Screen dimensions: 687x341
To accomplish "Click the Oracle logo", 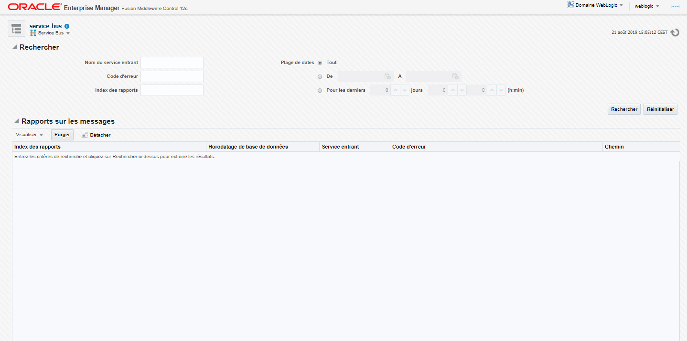I will pyautogui.click(x=34, y=7).
